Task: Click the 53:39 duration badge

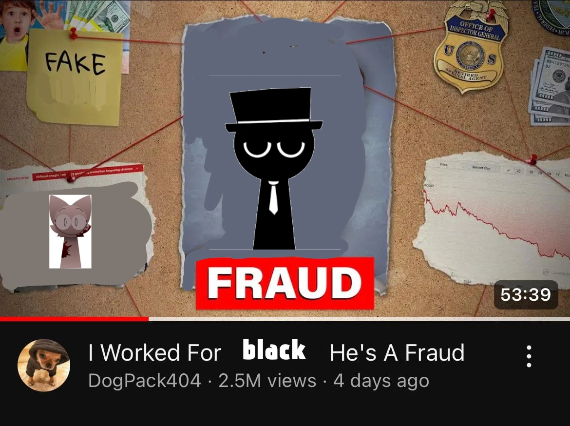Action: (x=526, y=295)
